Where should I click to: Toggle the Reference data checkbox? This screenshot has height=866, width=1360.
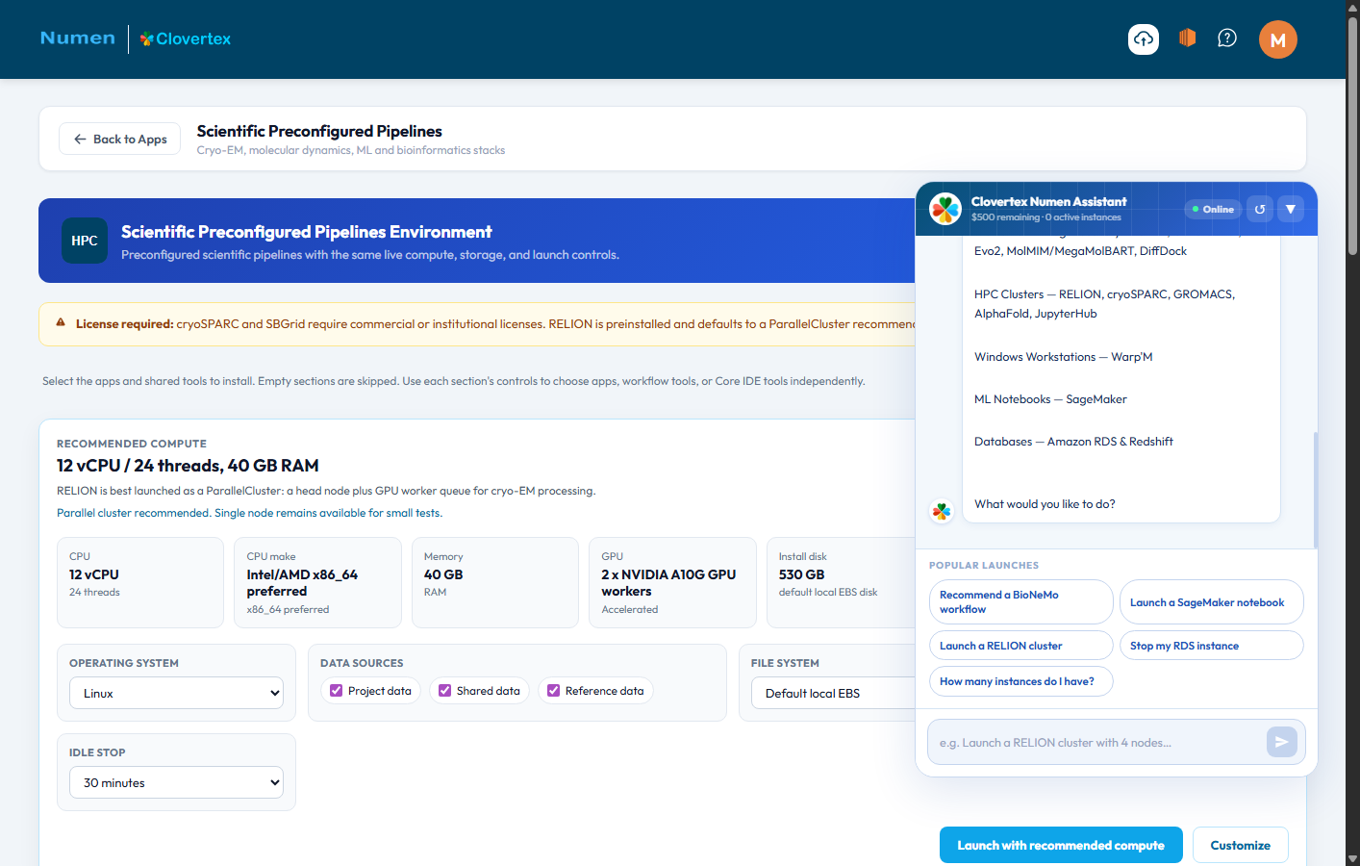[553, 691]
